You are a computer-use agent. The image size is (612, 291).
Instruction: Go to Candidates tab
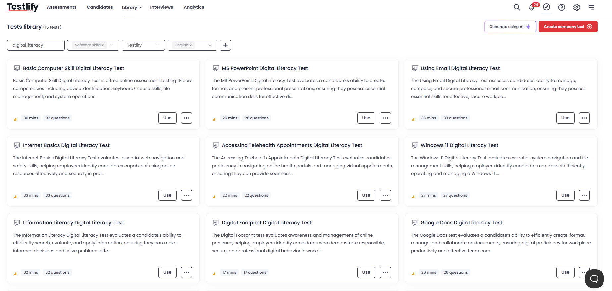click(100, 7)
